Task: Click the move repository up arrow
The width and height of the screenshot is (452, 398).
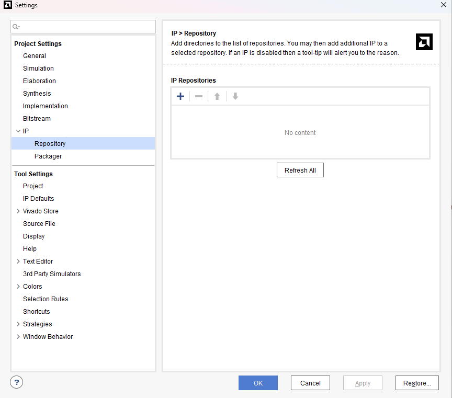Action: [217, 96]
